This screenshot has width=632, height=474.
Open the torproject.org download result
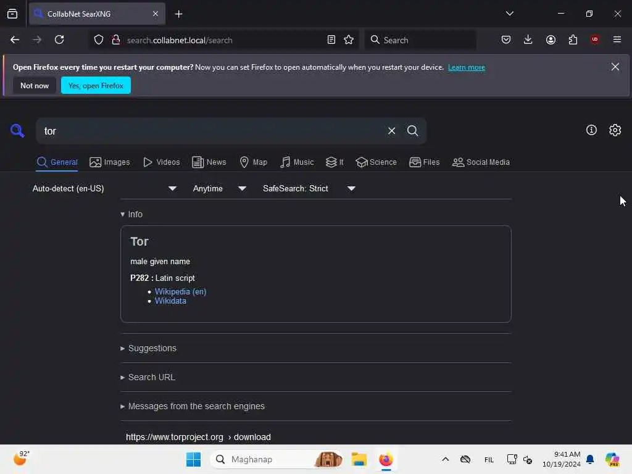[x=198, y=438]
